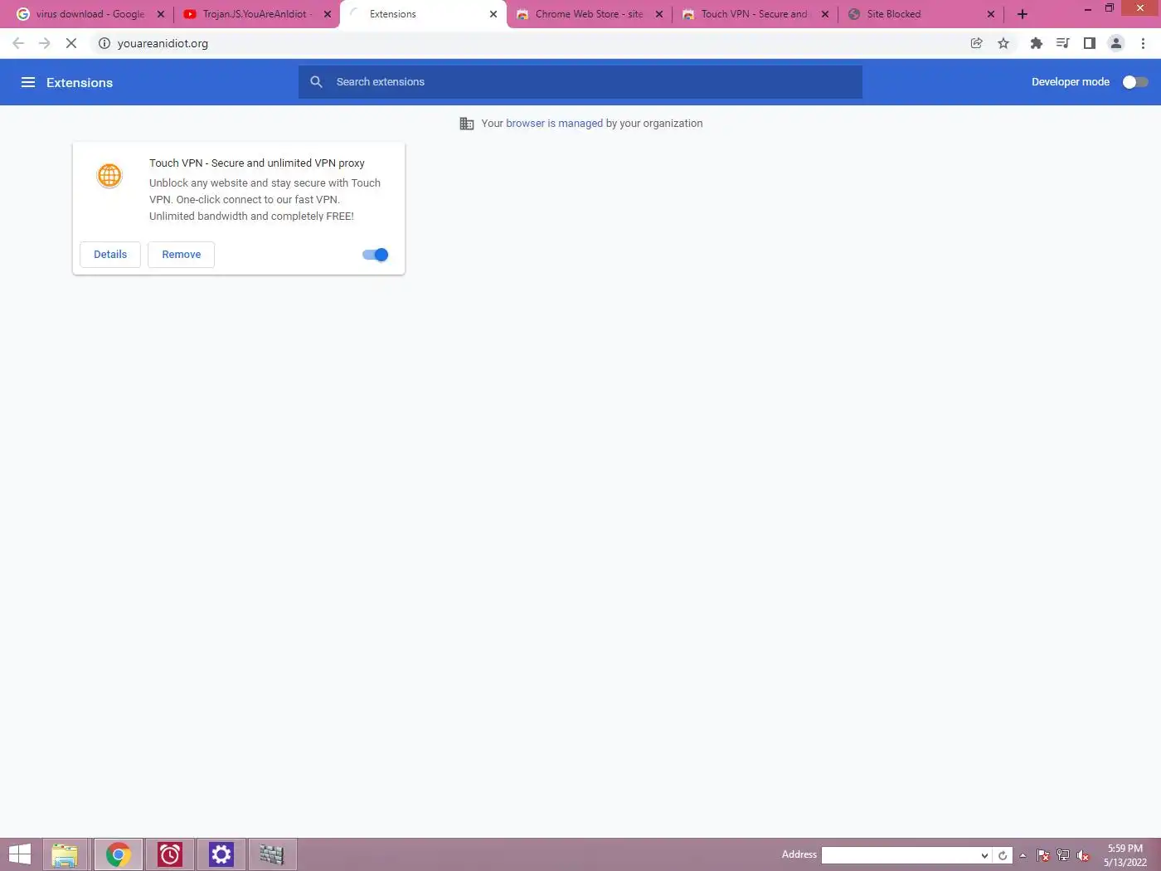Open the media controls icon
Image resolution: width=1161 pixels, height=871 pixels.
tap(1063, 43)
